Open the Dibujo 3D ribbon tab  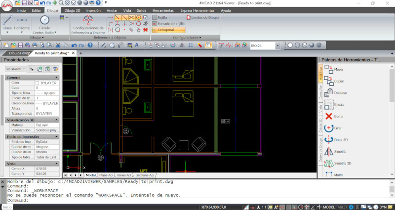(x=72, y=10)
